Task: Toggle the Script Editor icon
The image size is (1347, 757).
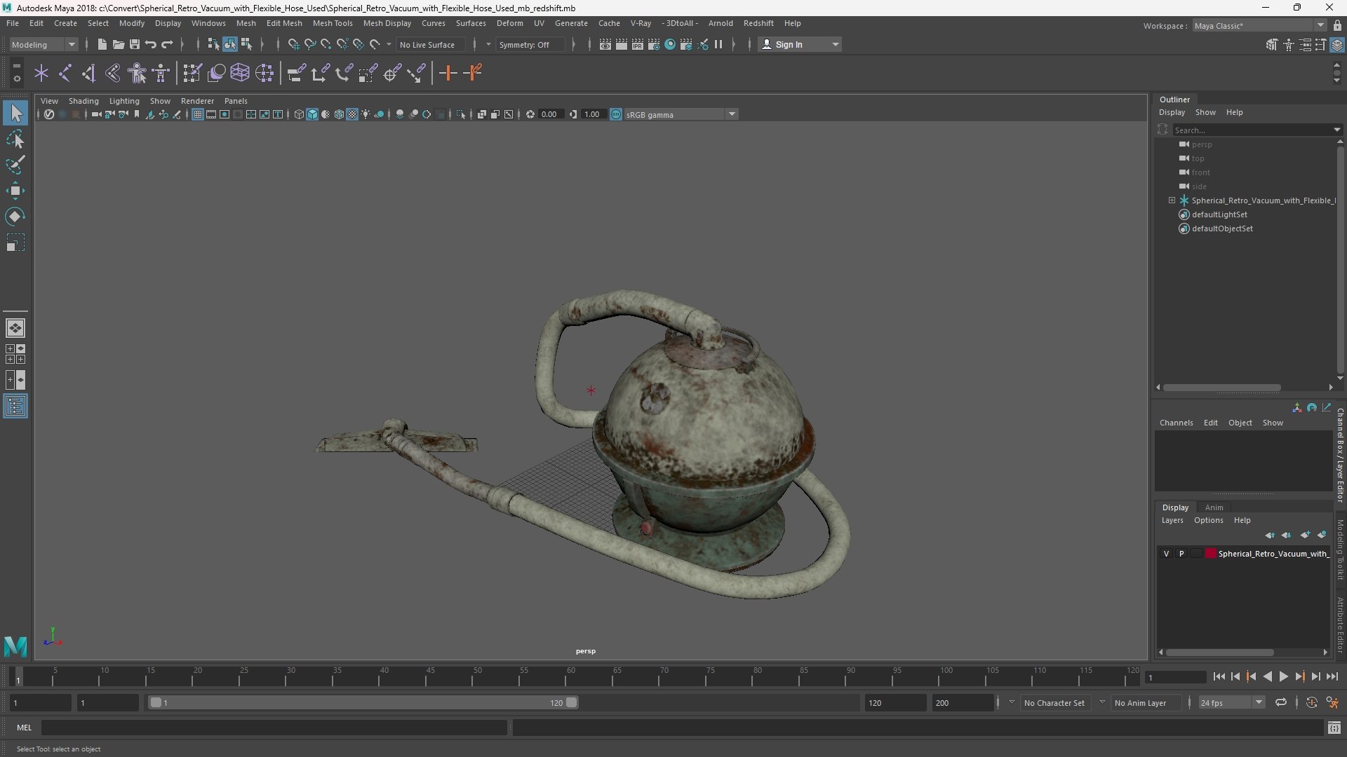Action: (x=1334, y=728)
